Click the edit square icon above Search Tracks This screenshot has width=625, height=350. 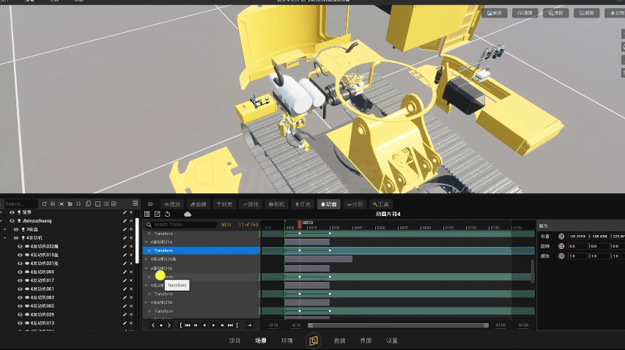[157, 215]
